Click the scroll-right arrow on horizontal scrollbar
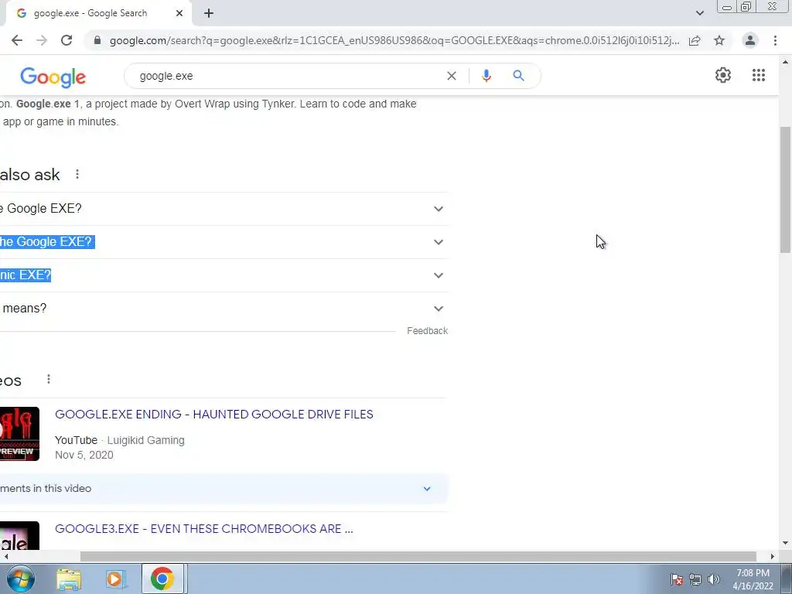792x594 pixels. (773, 557)
